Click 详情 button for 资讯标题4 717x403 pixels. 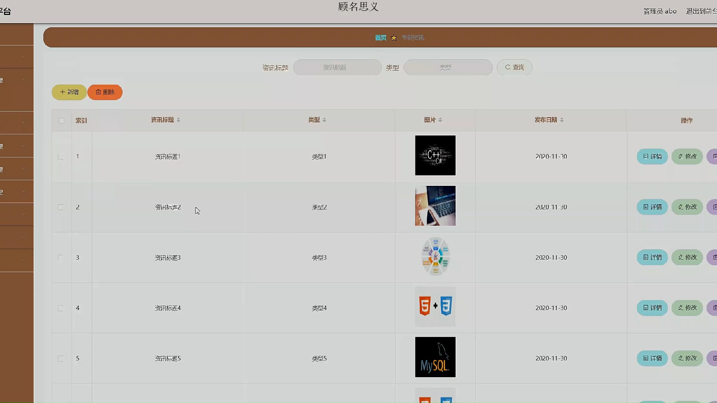click(x=652, y=307)
